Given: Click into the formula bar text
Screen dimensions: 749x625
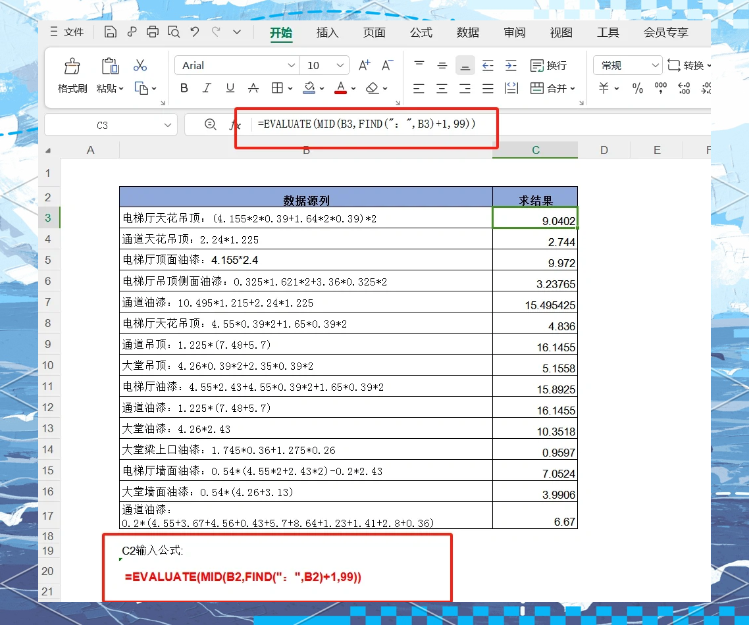Looking at the screenshot, I should pyautogui.click(x=367, y=124).
